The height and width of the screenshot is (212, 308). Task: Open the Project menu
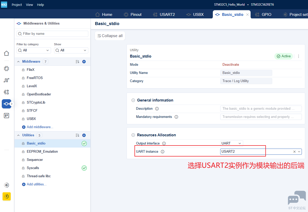[17, 5]
